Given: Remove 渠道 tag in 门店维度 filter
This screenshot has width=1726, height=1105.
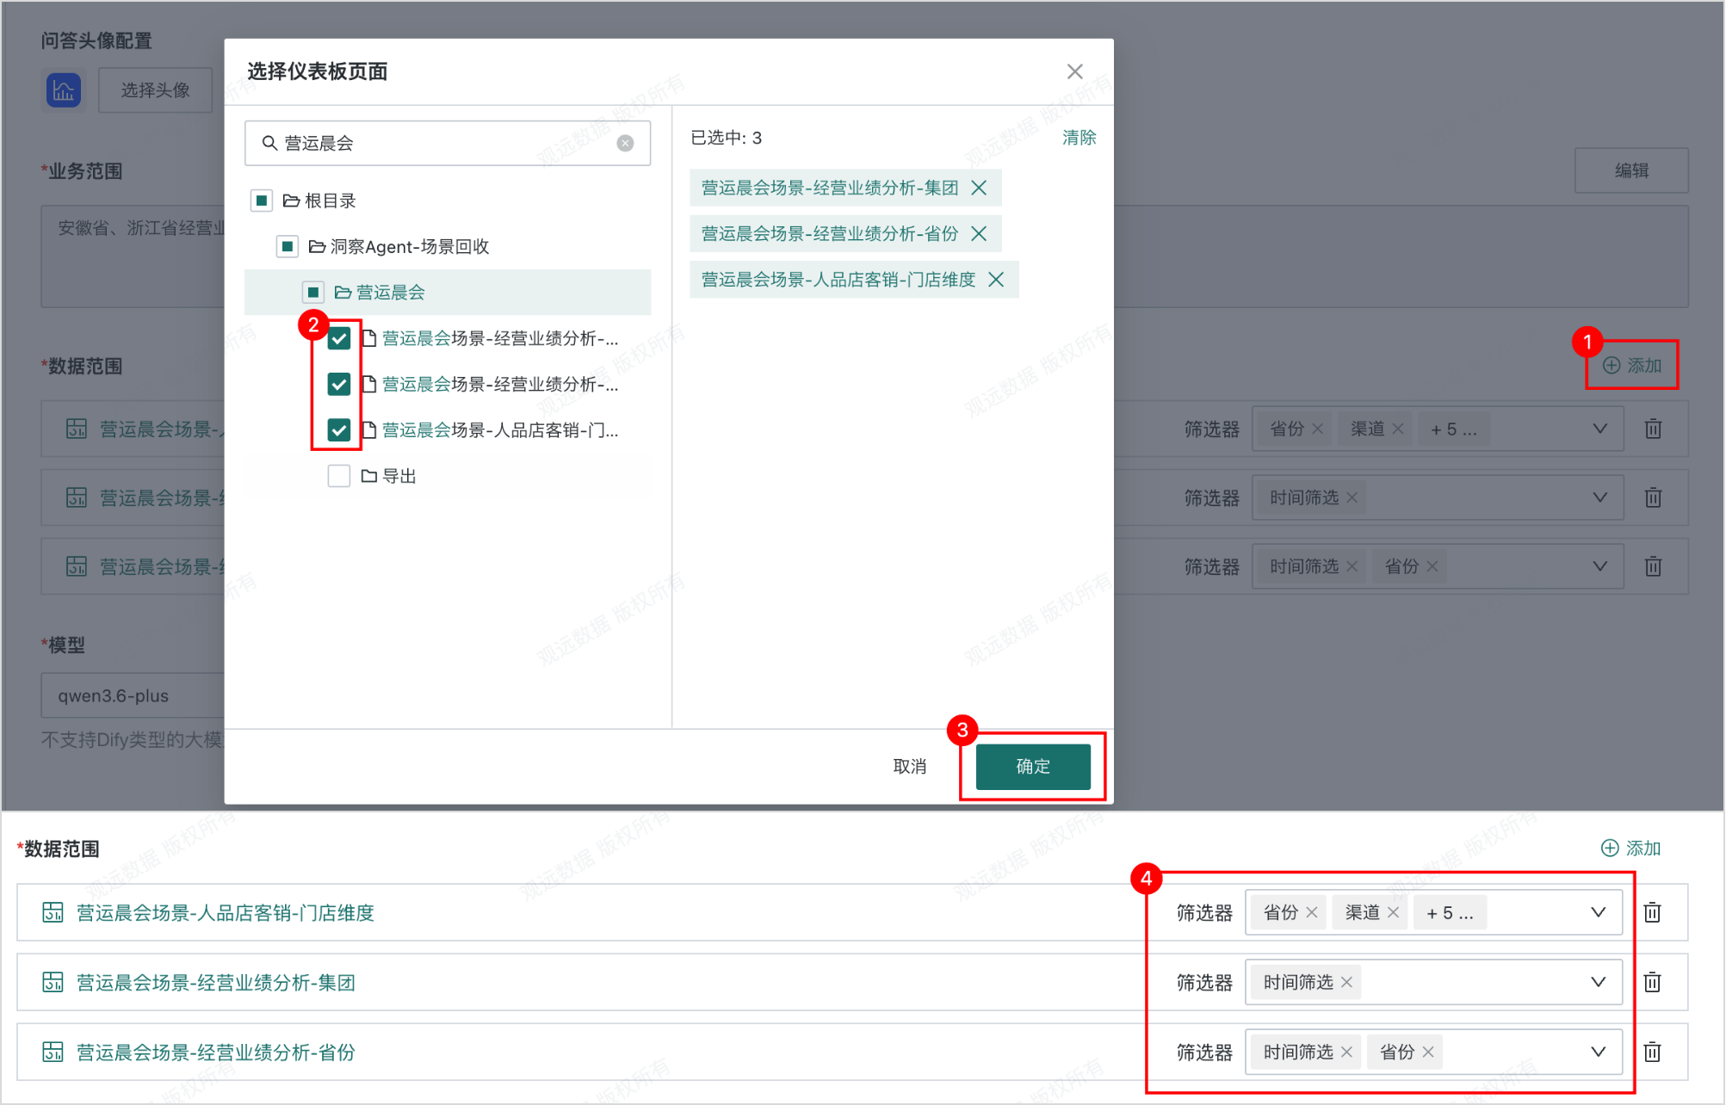Looking at the screenshot, I should coord(1394,912).
